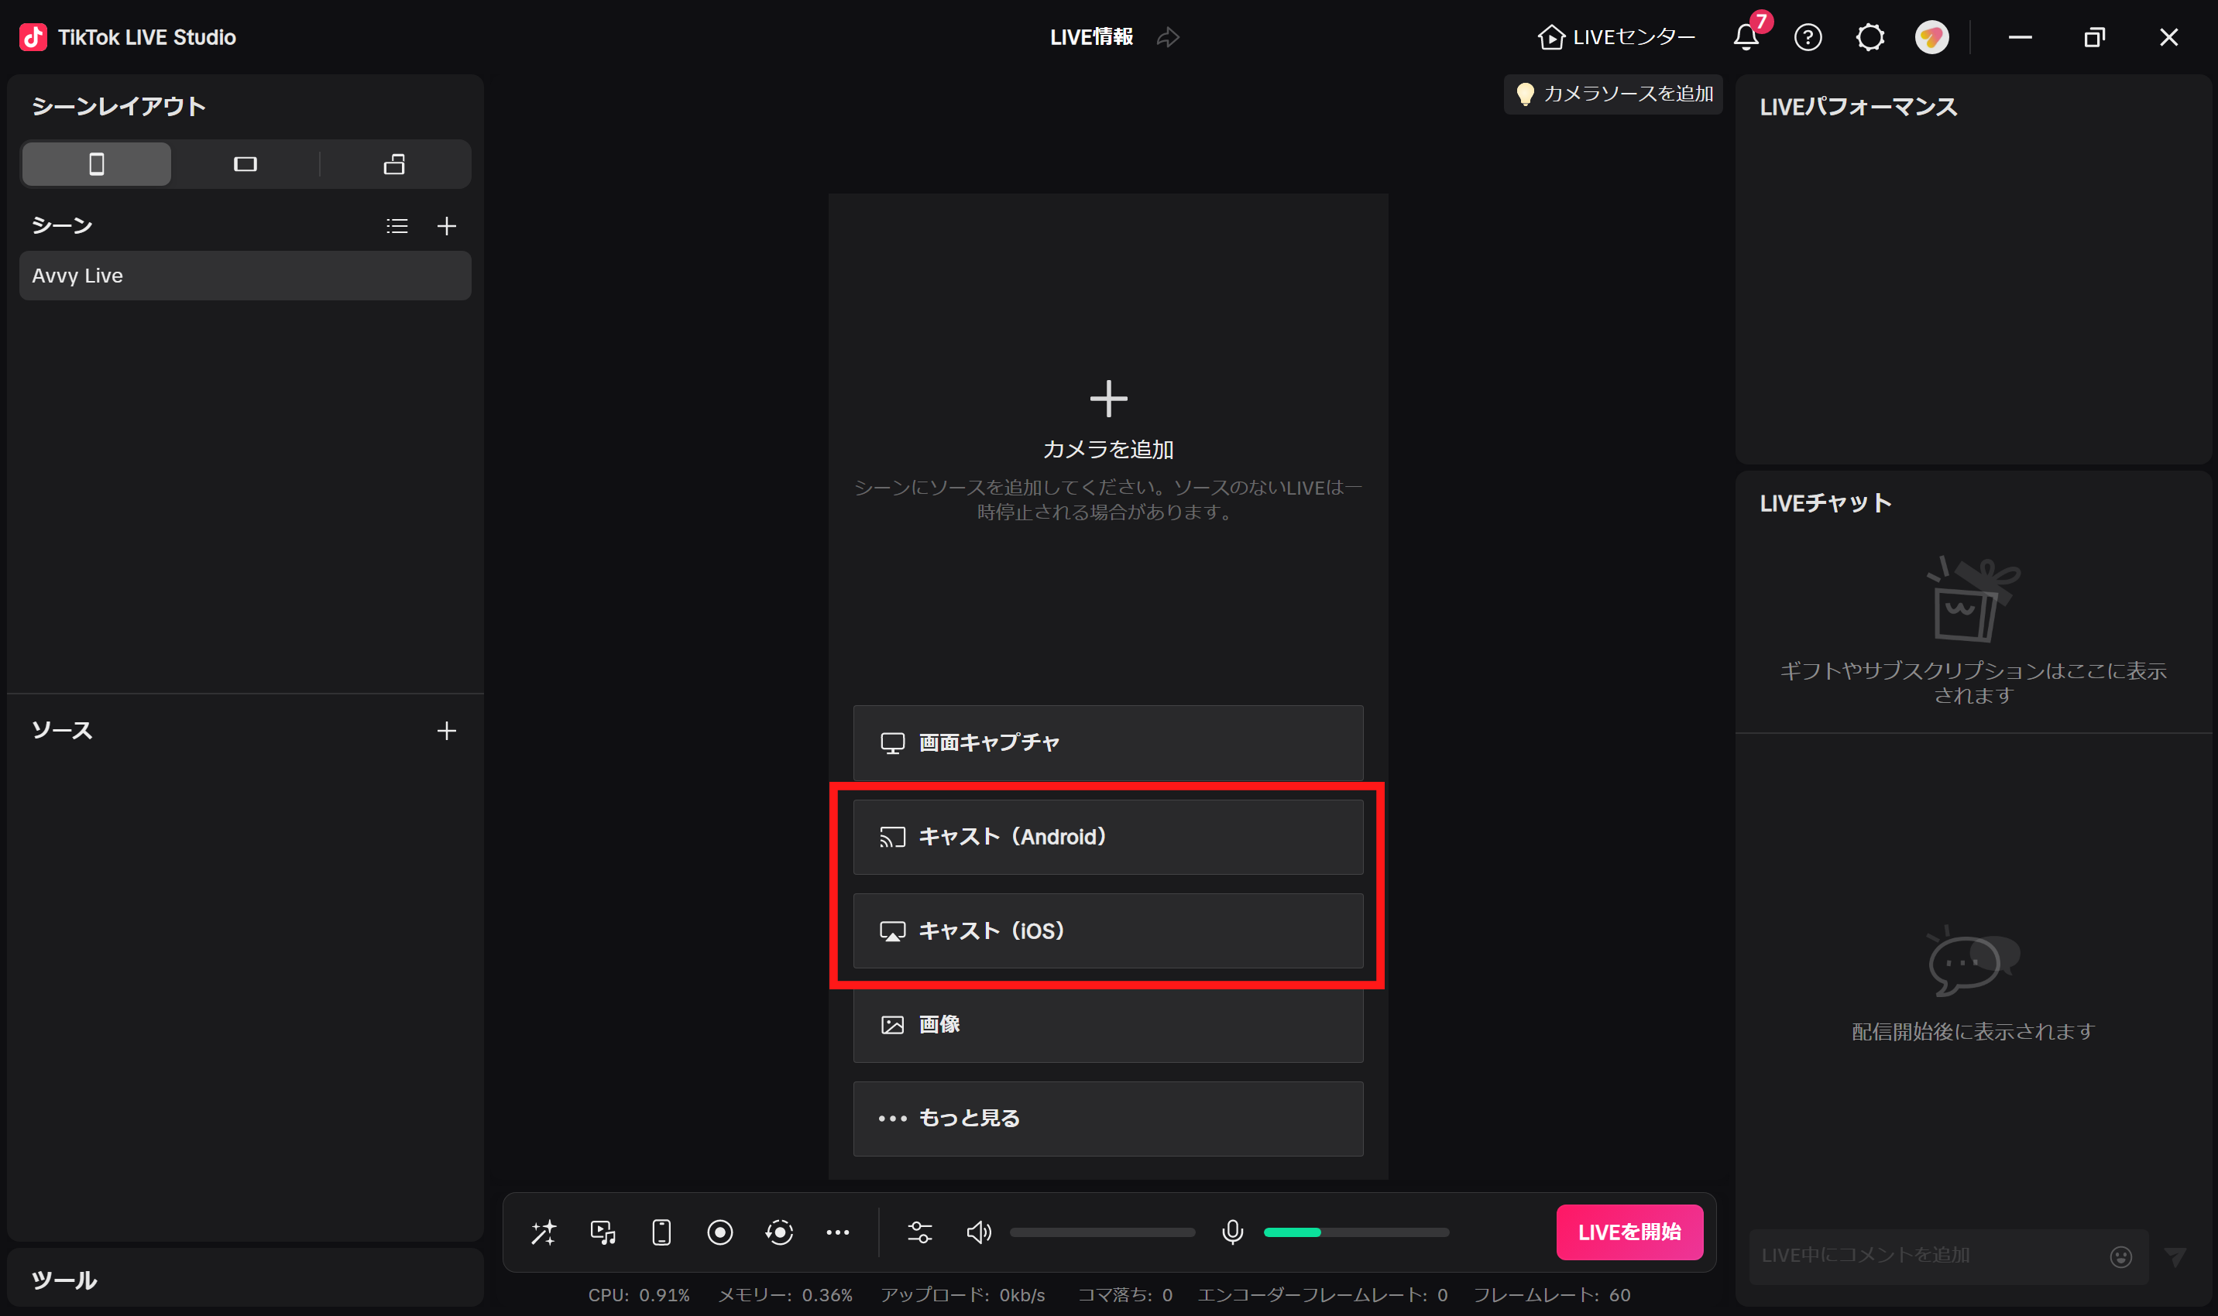The width and height of the screenshot is (2218, 1316).
Task: Click the フレームレート: 60 status entry
Action: (x=1552, y=1296)
